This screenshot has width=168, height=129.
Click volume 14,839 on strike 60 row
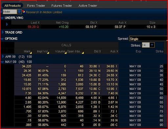point(61,98)
